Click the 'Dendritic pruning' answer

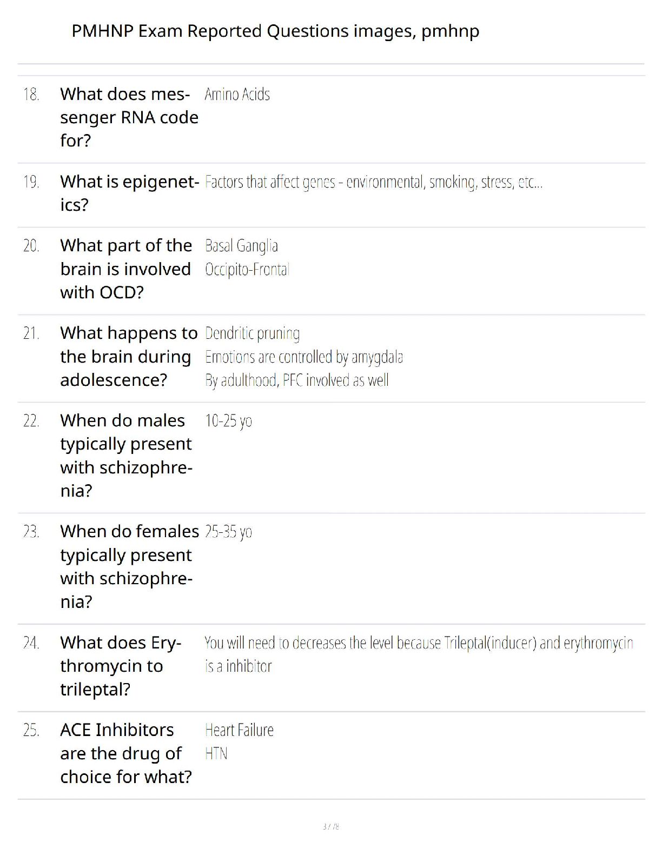tap(252, 333)
